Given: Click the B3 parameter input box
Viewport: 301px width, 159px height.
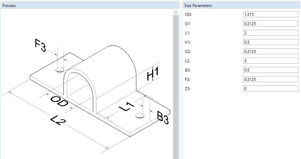Looking at the screenshot, I should (x=270, y=70).
